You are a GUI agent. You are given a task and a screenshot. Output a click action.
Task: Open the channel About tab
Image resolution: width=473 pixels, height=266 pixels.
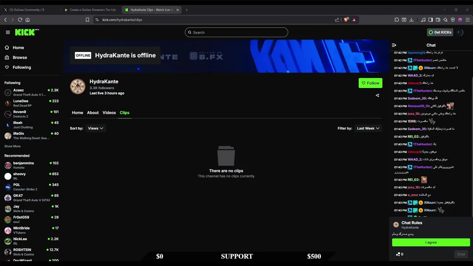tap(93, 113)
